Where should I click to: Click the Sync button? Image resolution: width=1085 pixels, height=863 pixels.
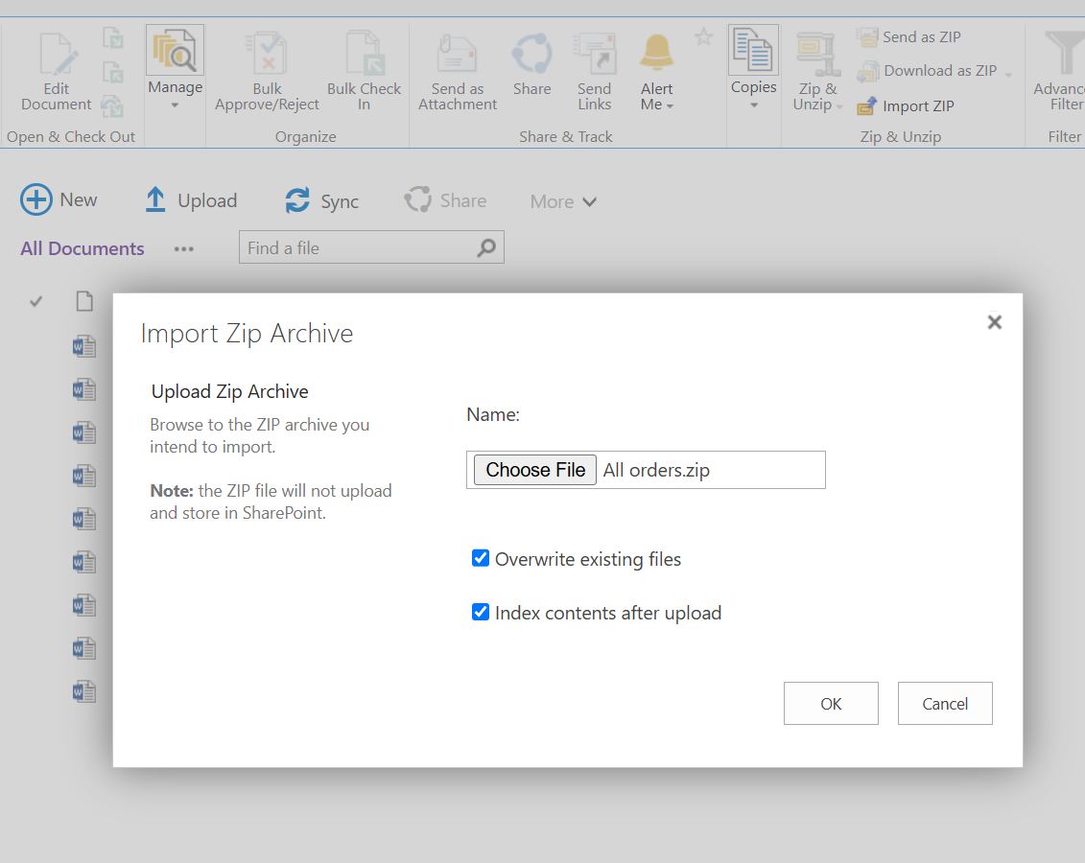coord(322,201)
